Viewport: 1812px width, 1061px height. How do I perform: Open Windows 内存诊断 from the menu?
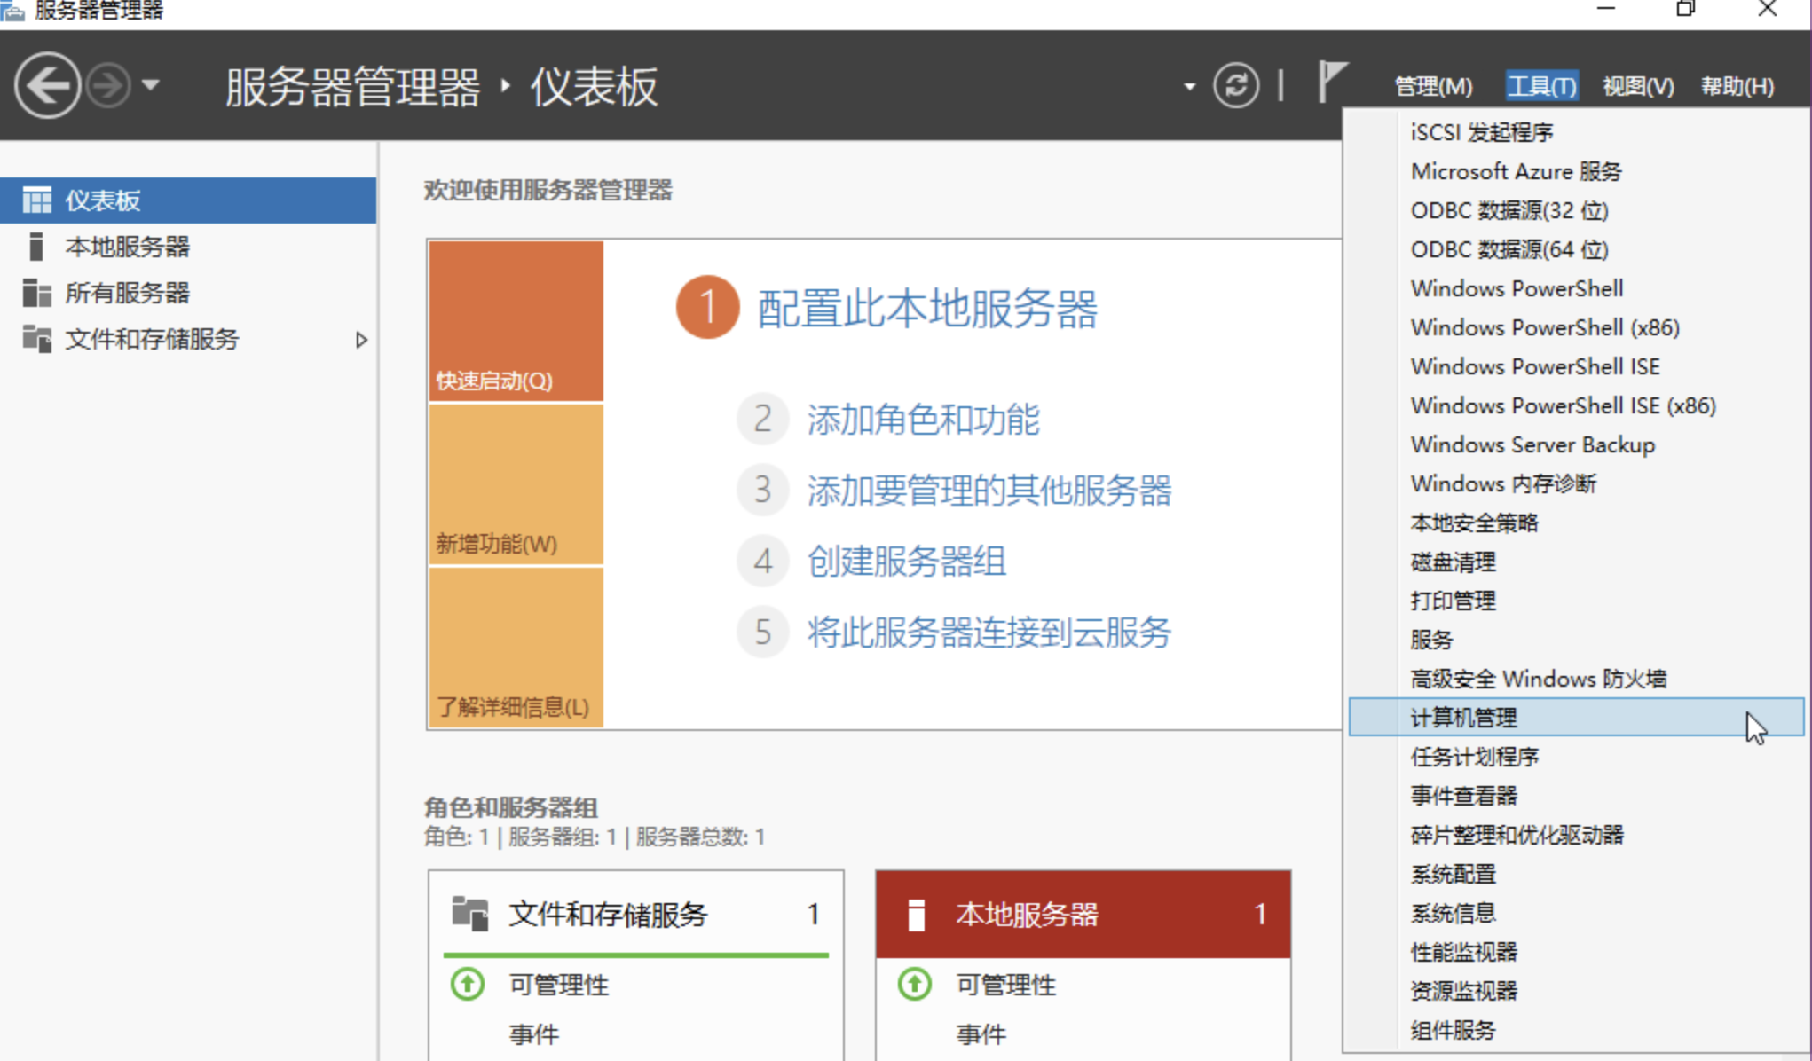[x=1576, y=483]
